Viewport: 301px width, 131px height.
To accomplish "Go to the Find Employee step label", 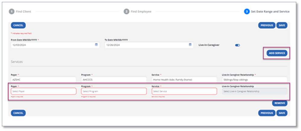I will (141, 11).
